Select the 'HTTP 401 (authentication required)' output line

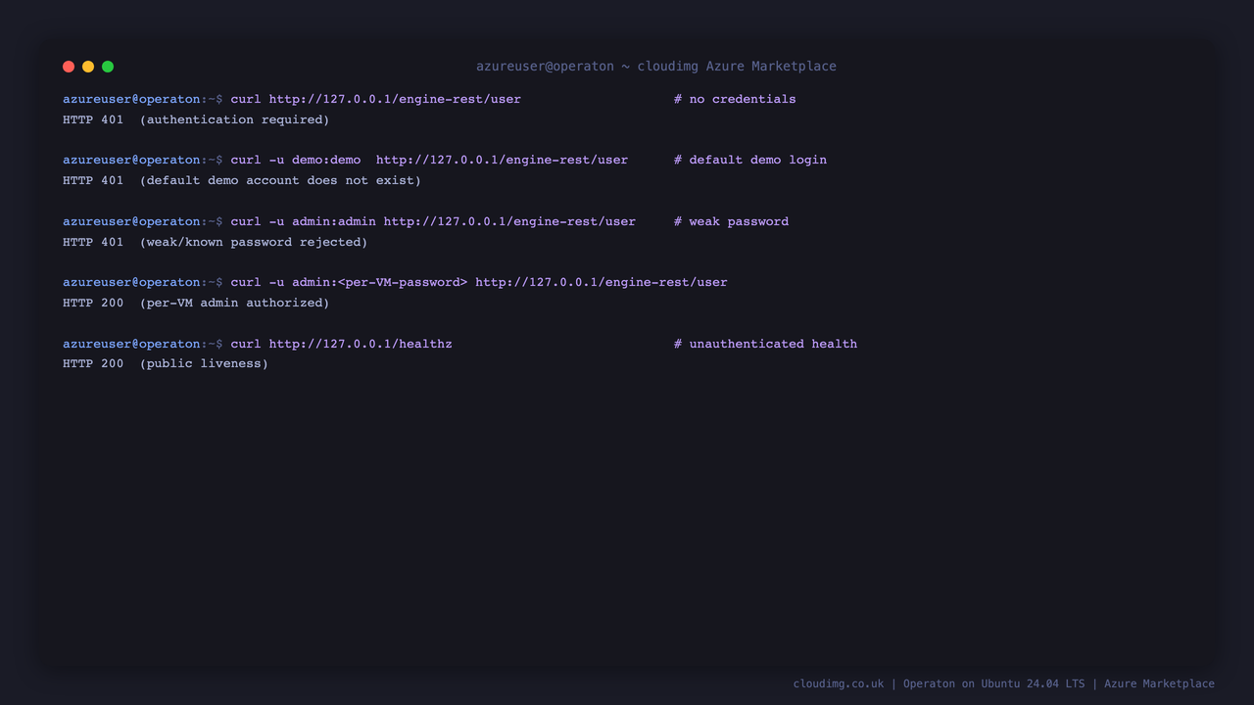(x=196, y=119)
